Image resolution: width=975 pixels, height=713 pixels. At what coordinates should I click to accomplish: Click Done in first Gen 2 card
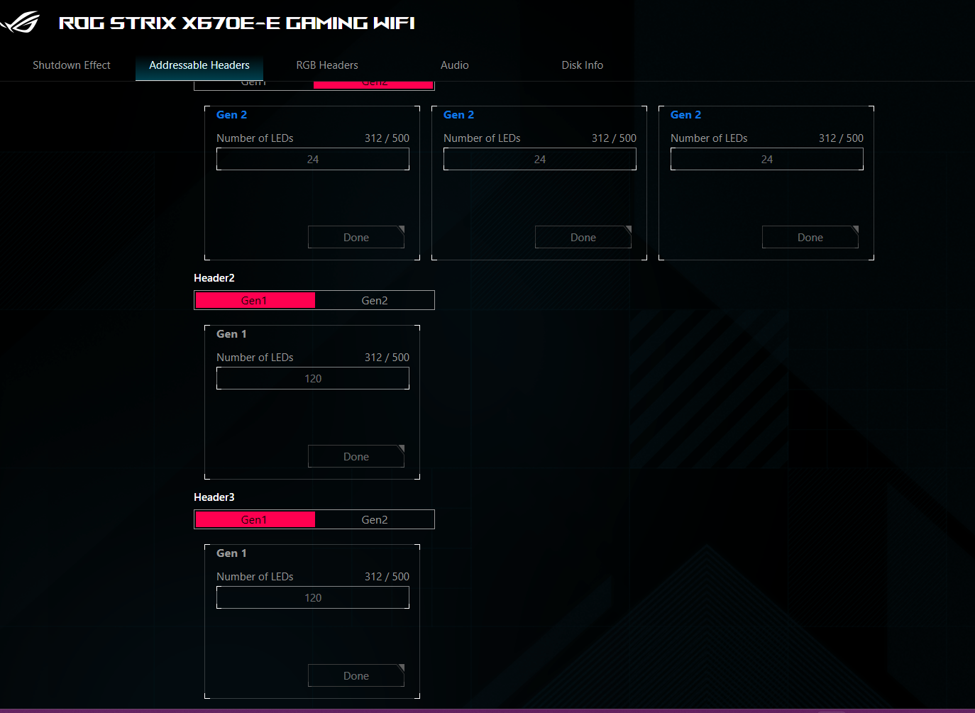(x=356, y=237)
